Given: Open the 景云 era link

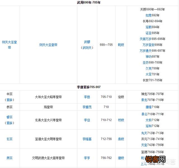Looking at the screenshot, I should pos(144,114).
